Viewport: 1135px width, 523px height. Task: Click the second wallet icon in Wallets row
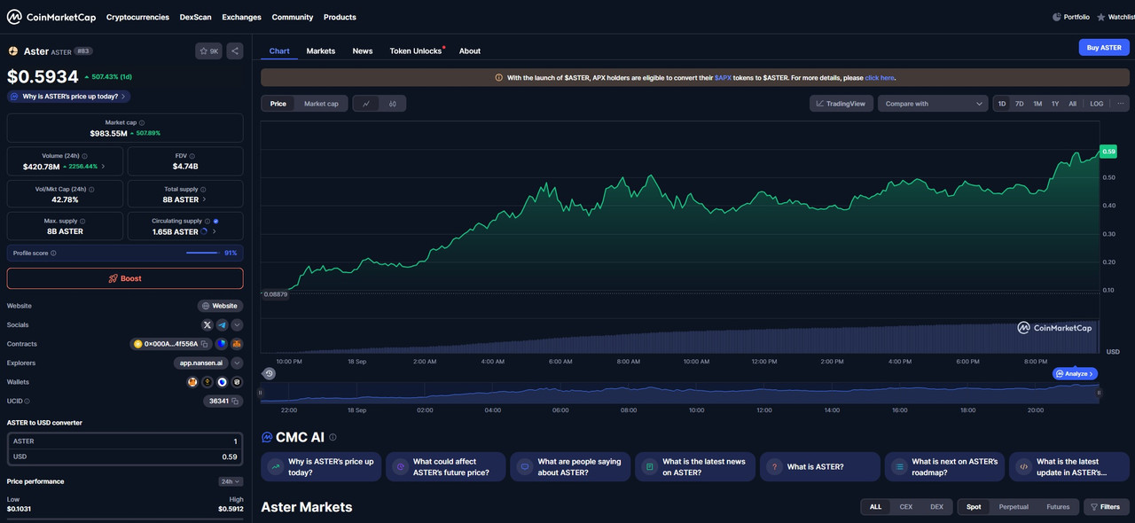tap(207, 382)
